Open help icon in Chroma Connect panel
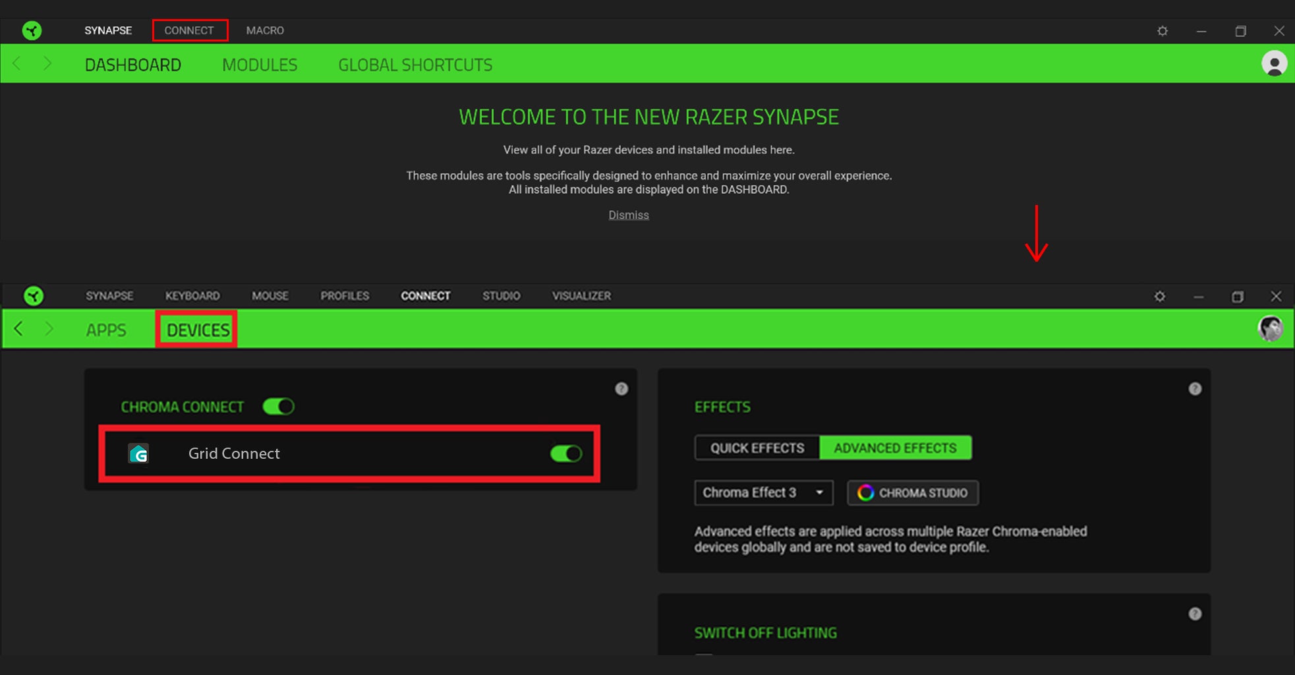1295x675 pixels. click(x=621, y=389)
